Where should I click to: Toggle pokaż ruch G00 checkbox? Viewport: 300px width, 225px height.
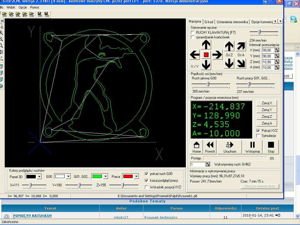pyautogui.click(x=146, y=174)
